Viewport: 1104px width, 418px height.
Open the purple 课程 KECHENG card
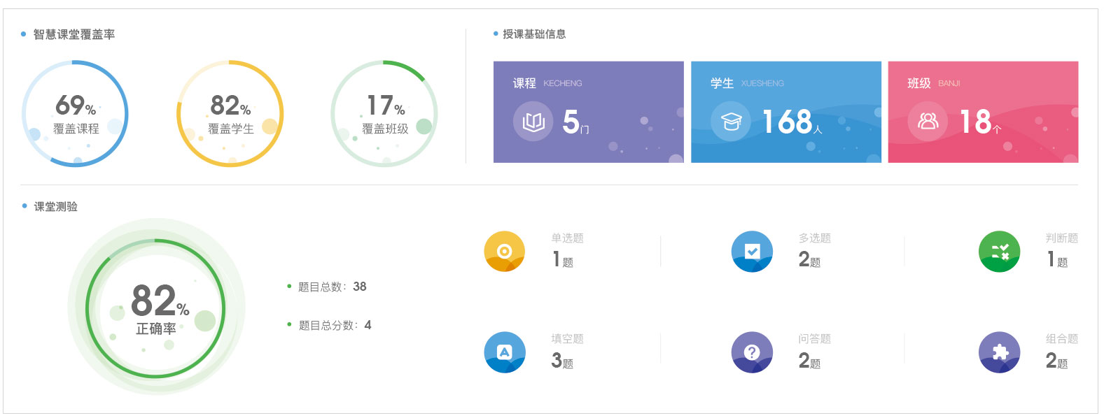coord(589,112)
